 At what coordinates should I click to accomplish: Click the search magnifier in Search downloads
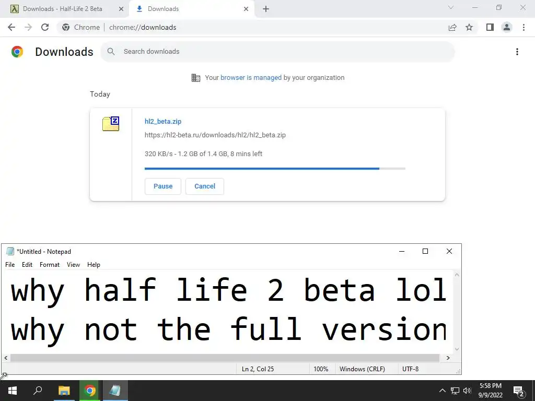click(111, 52)
